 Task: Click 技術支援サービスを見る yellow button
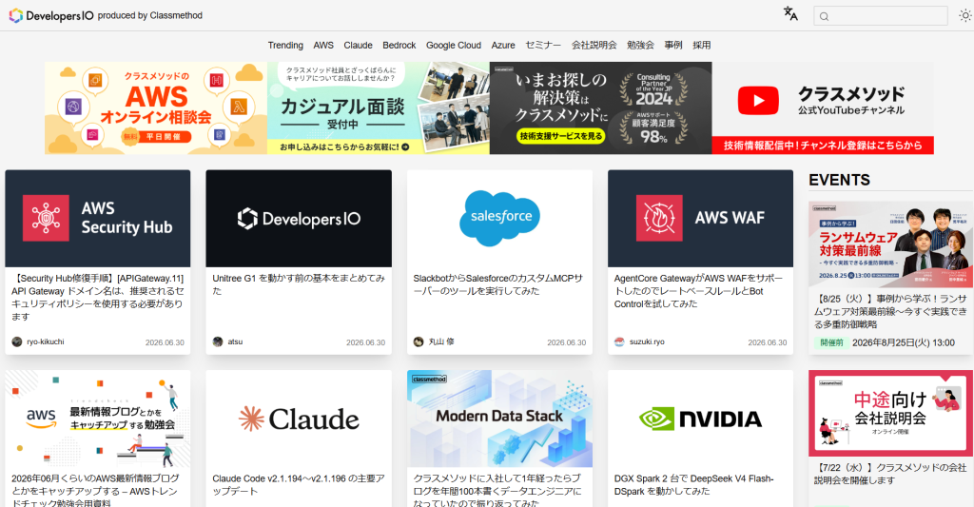[x=561, y=136]
